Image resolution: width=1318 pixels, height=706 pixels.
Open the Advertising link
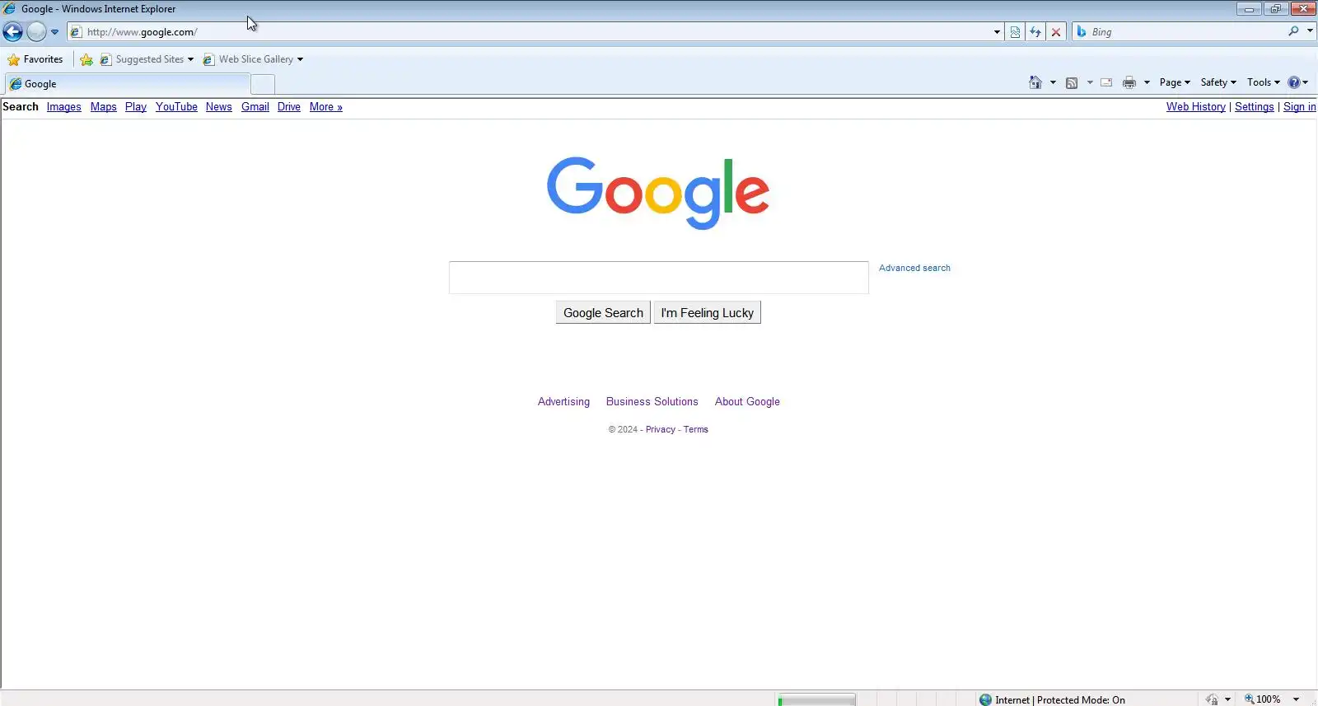point(563,402)
